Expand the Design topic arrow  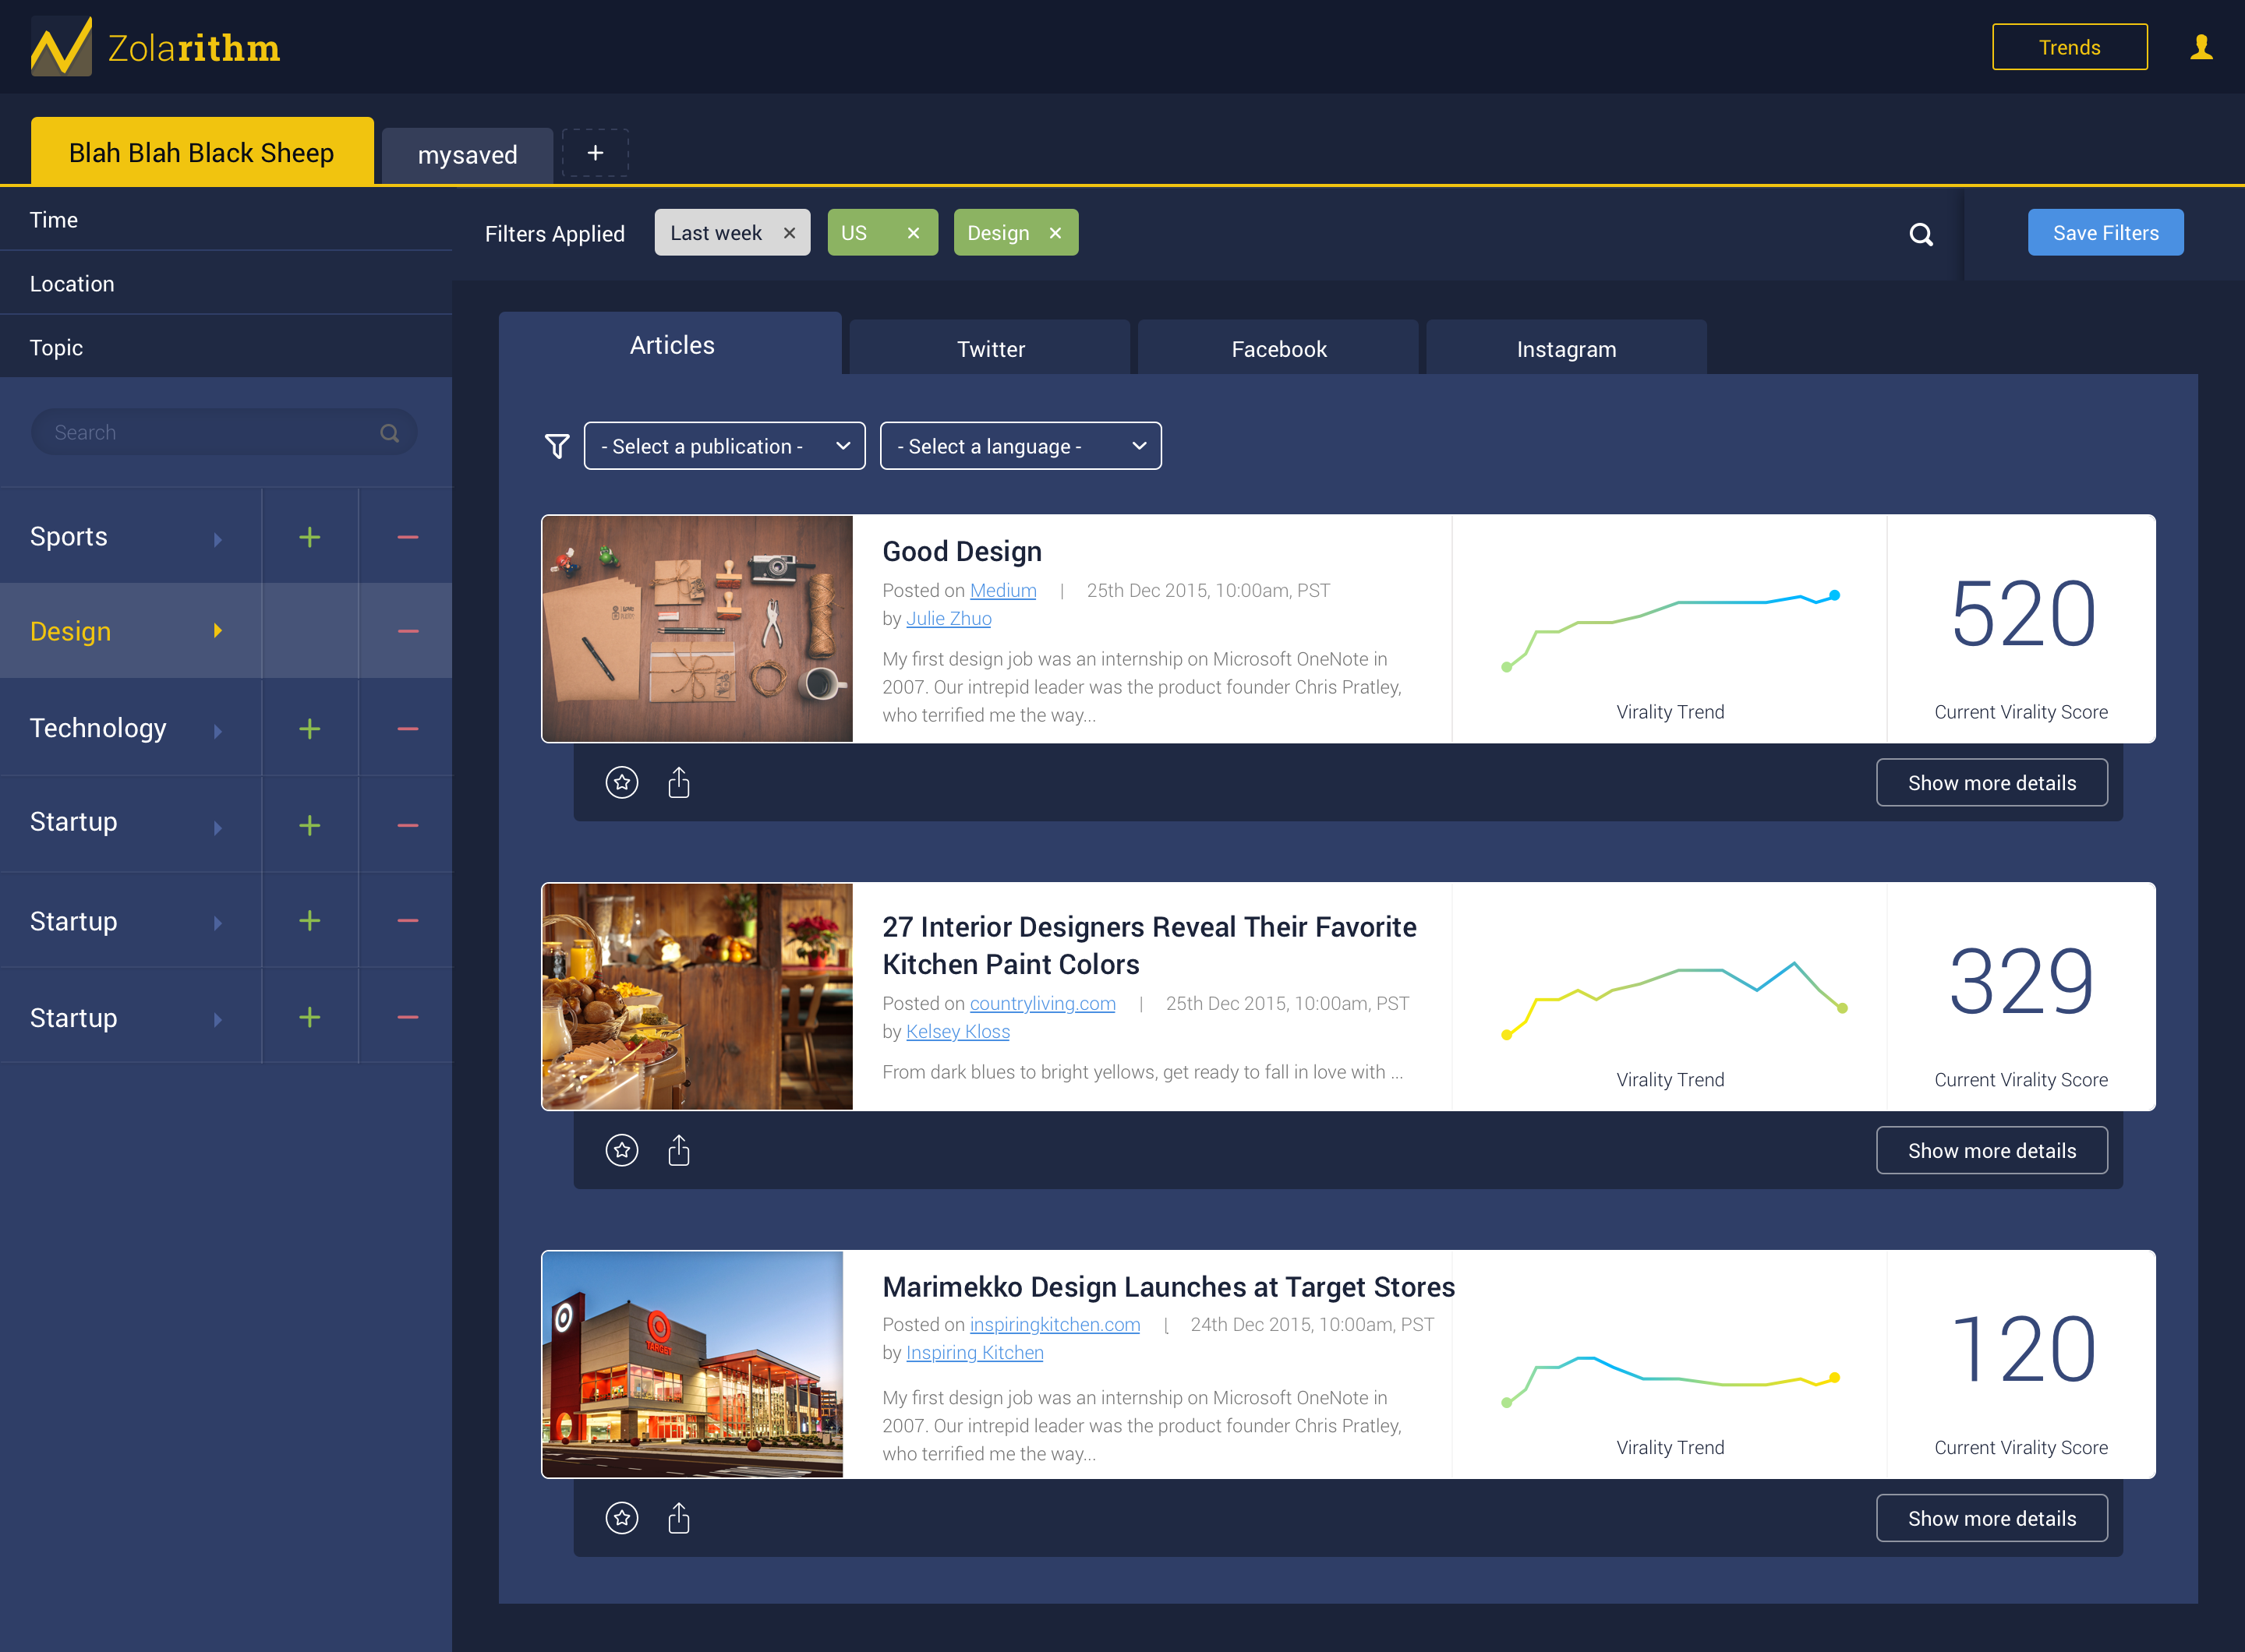(217, 631)
